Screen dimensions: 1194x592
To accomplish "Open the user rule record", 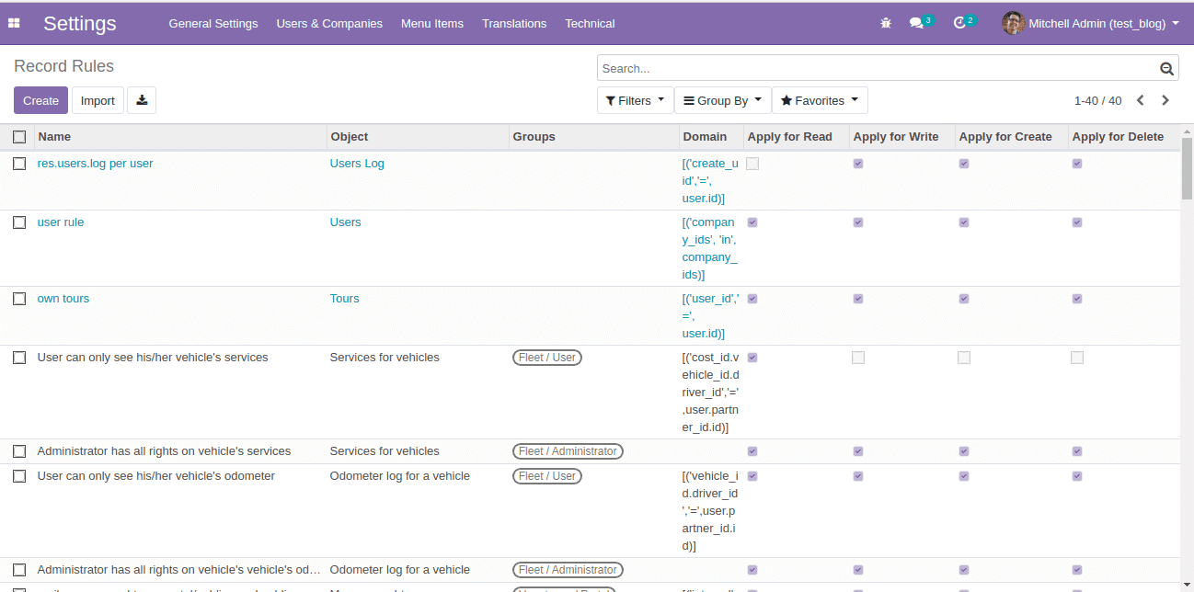I will (61, 222).
